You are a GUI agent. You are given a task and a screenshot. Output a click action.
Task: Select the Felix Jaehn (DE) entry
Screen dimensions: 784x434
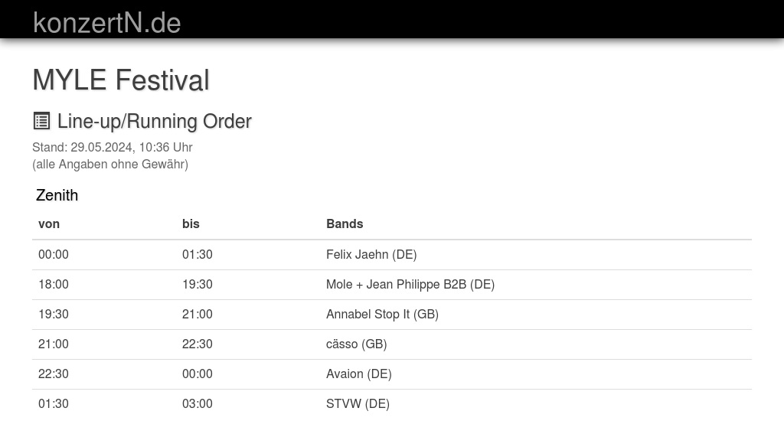(x=371, y=254)
